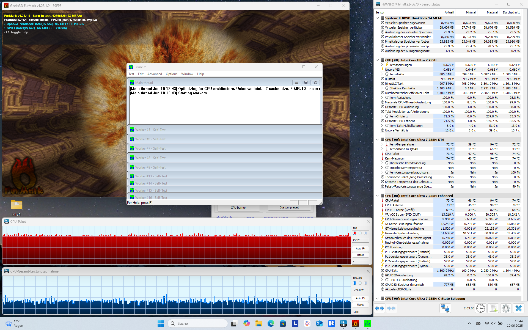Image resolution: width=528 pixels, height=330 pixels.
Task: Open the Options menu in Prime95
Action: tap(171, 74)
